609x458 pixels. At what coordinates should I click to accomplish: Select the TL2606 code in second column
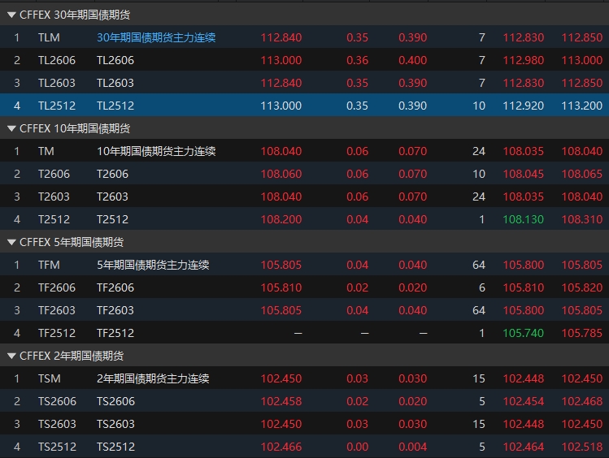click(57, 60)
